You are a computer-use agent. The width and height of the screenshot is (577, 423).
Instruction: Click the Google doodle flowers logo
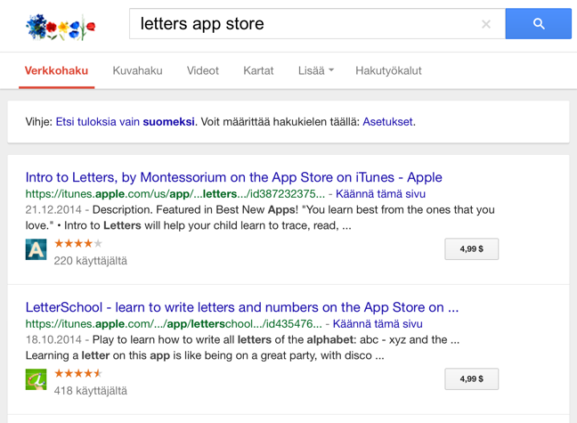click(x=61, y=27)
